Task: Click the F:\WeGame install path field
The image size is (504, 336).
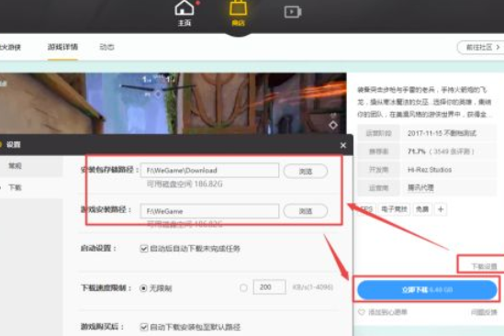Action: [209, 211]
